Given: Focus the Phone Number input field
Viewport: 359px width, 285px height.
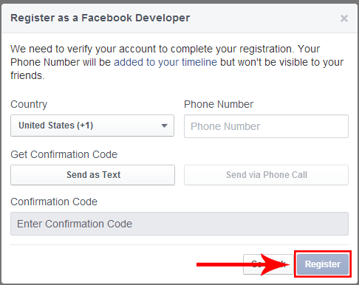Looking at the screenshot, I should (x=266, y=126).
